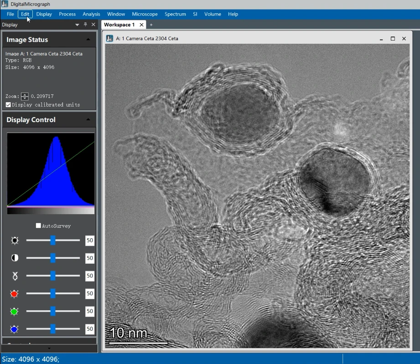Click the contrast half-circle icon

click(x=15, y=258)
